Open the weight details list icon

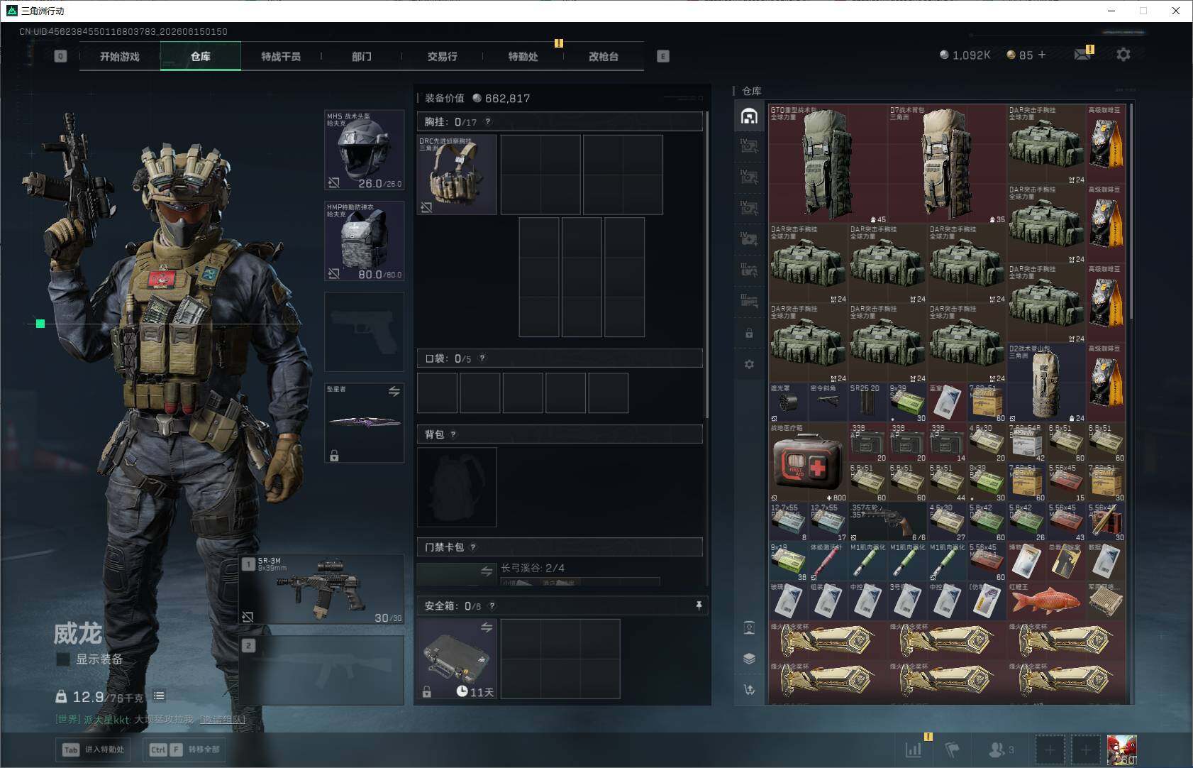159,696
